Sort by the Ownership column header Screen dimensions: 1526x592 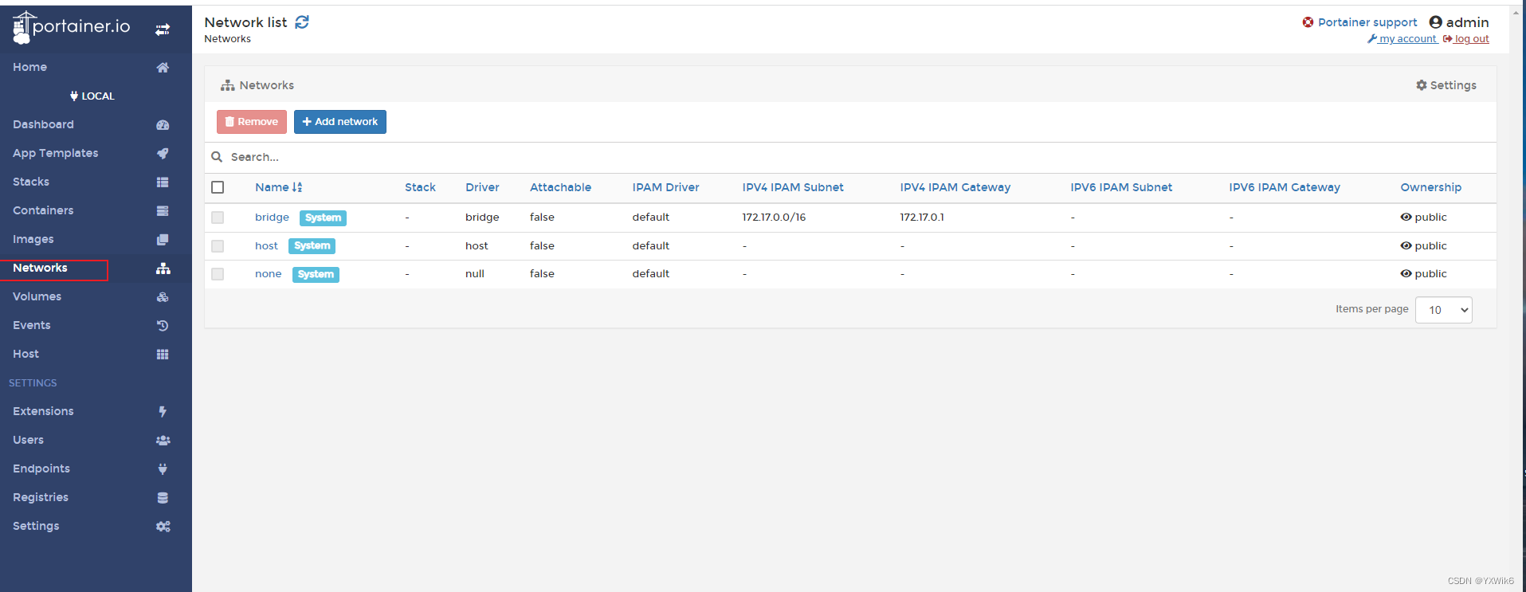click(1430, 187)
